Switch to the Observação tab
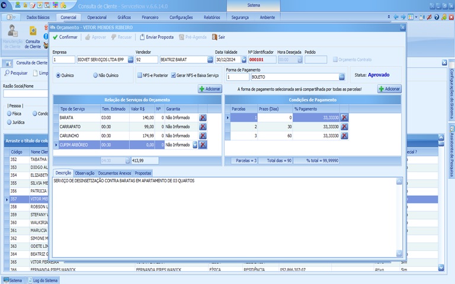The width and height of the screenshot is (455, 284). pos(85,172)
